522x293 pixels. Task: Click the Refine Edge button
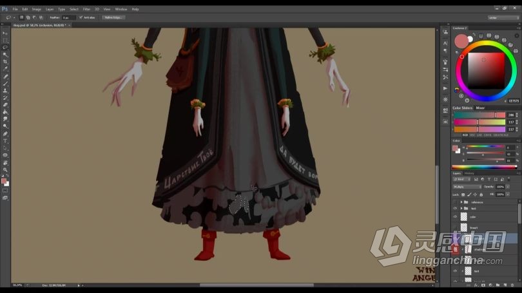(113, 17)
